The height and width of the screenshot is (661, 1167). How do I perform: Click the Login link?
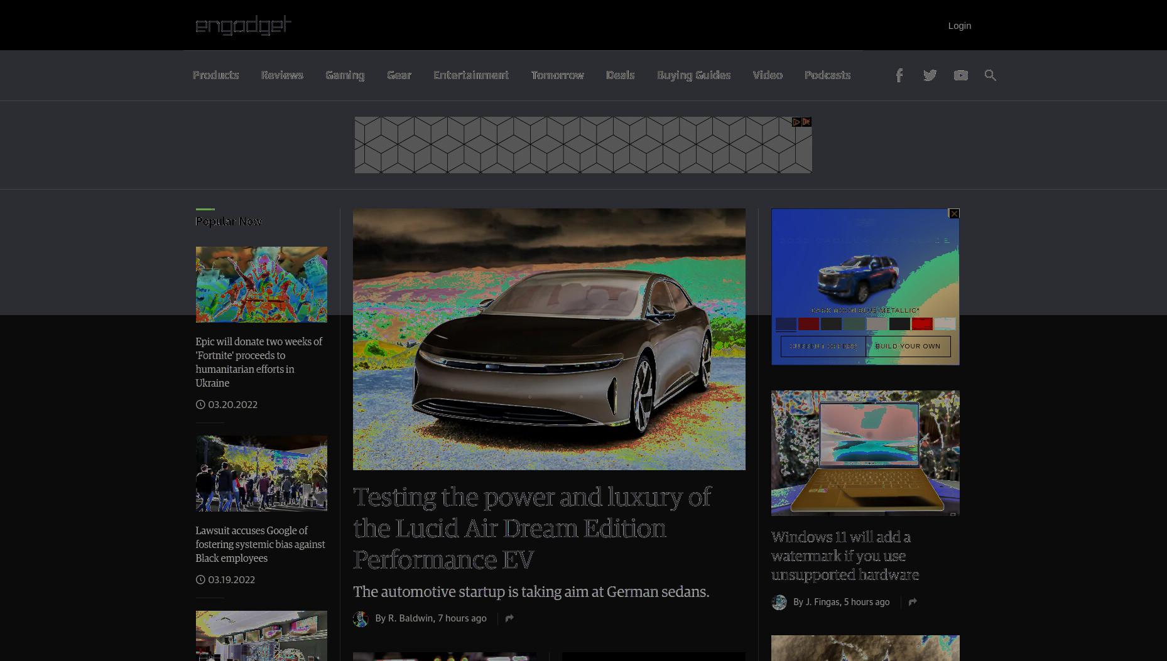click(960, 26)
